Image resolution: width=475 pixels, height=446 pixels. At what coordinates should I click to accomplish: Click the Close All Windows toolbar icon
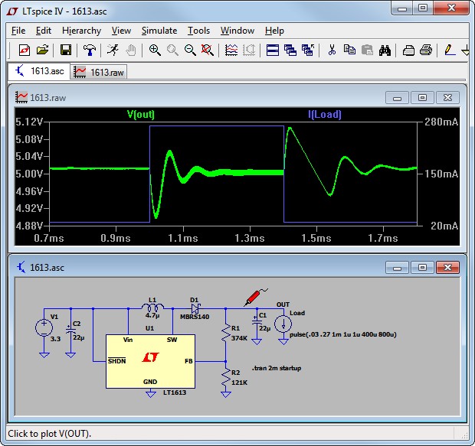[308, 50]
